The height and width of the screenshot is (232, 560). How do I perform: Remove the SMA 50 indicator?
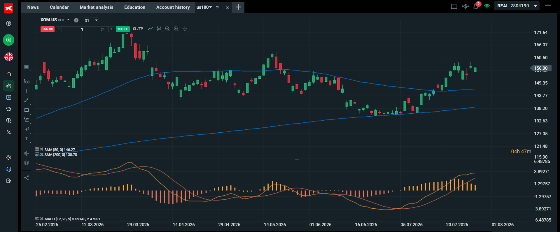tap(42, 149)
